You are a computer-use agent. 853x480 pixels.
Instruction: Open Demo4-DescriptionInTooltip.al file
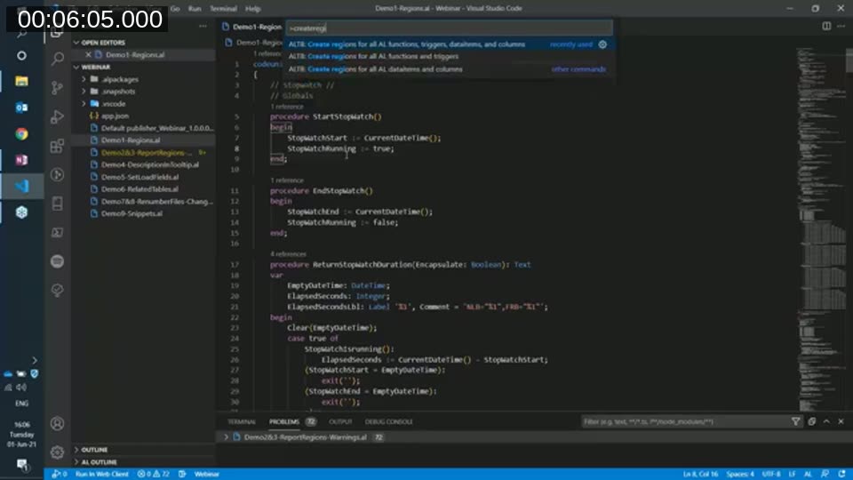(x=150, y=164)
